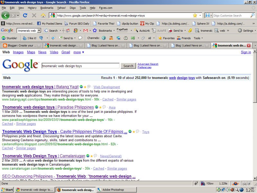Click the Preferences link
The width and height of the screenshot is (257, 193).
(x=144, y=67)
